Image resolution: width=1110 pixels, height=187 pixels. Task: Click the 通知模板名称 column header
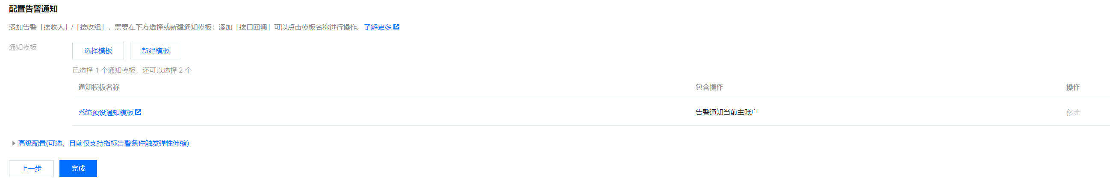click(99, 87)
